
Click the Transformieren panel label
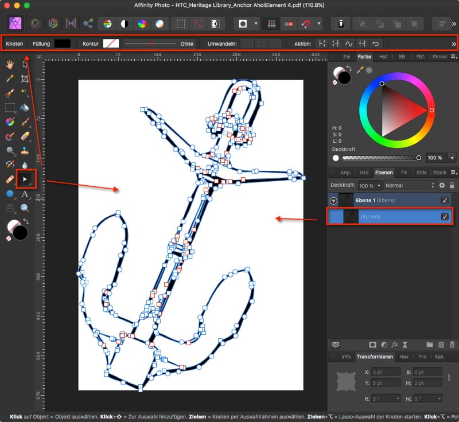[x=374, y=356]
